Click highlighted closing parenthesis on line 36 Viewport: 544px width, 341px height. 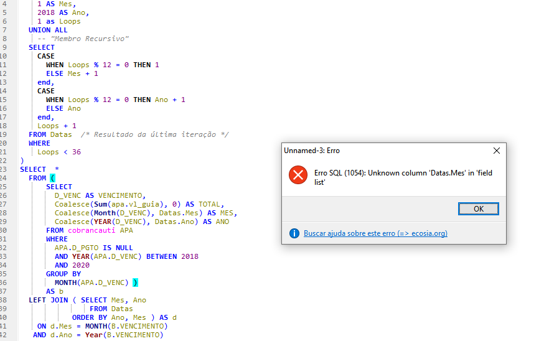click(135, 283)
